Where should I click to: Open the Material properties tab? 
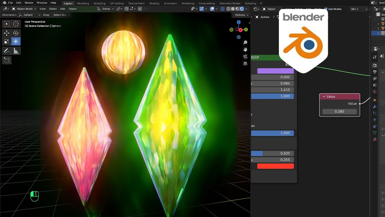click(375, 140)
